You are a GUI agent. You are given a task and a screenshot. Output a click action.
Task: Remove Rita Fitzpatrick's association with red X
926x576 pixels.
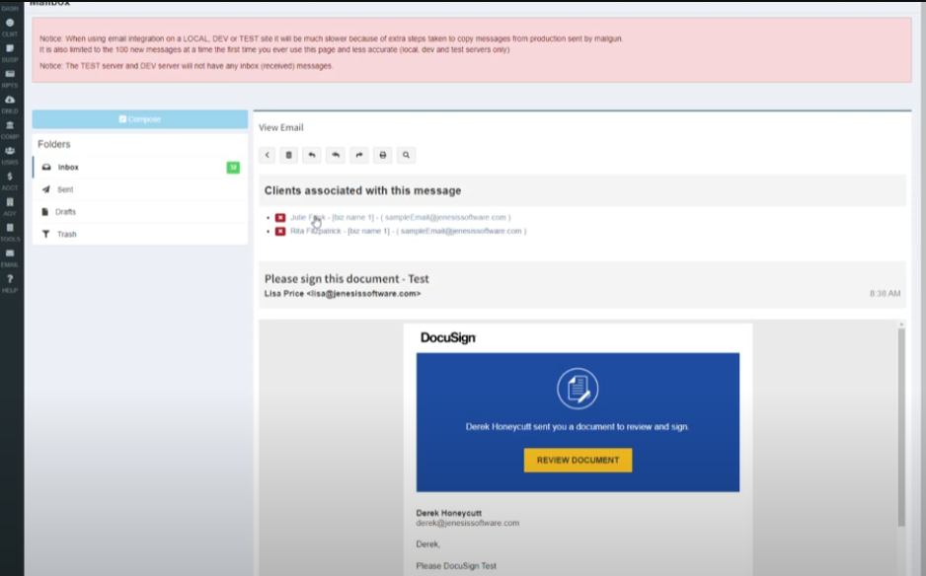pos(280,232)
